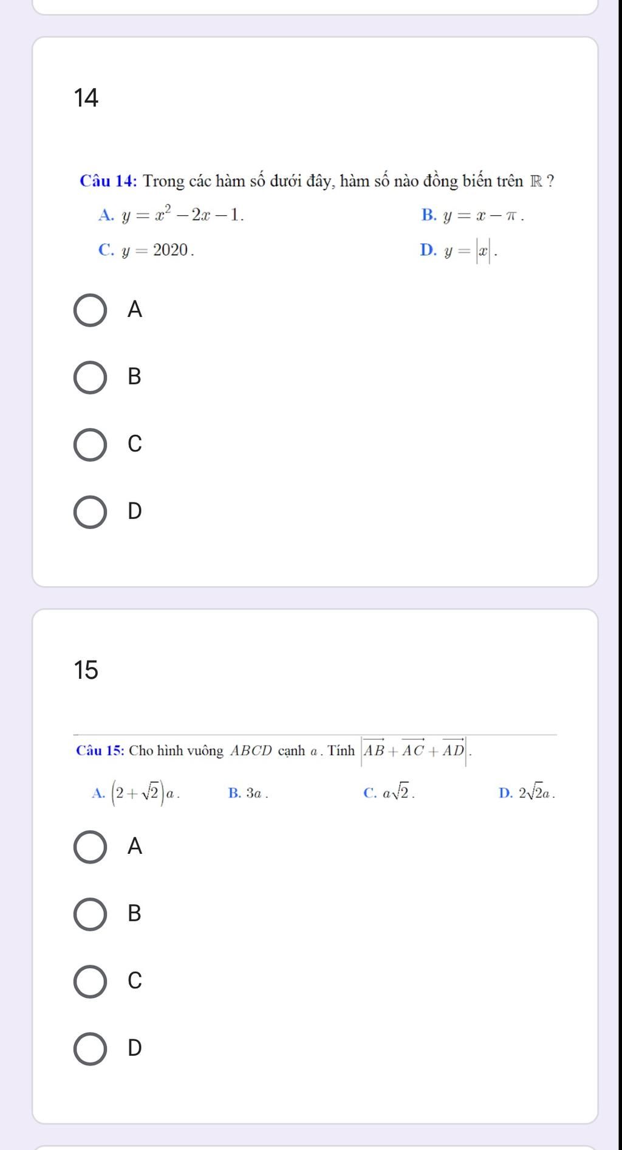Click the question number 14 heading
The height and width of the screenshot is (1150, 622).
pos(86,98)
